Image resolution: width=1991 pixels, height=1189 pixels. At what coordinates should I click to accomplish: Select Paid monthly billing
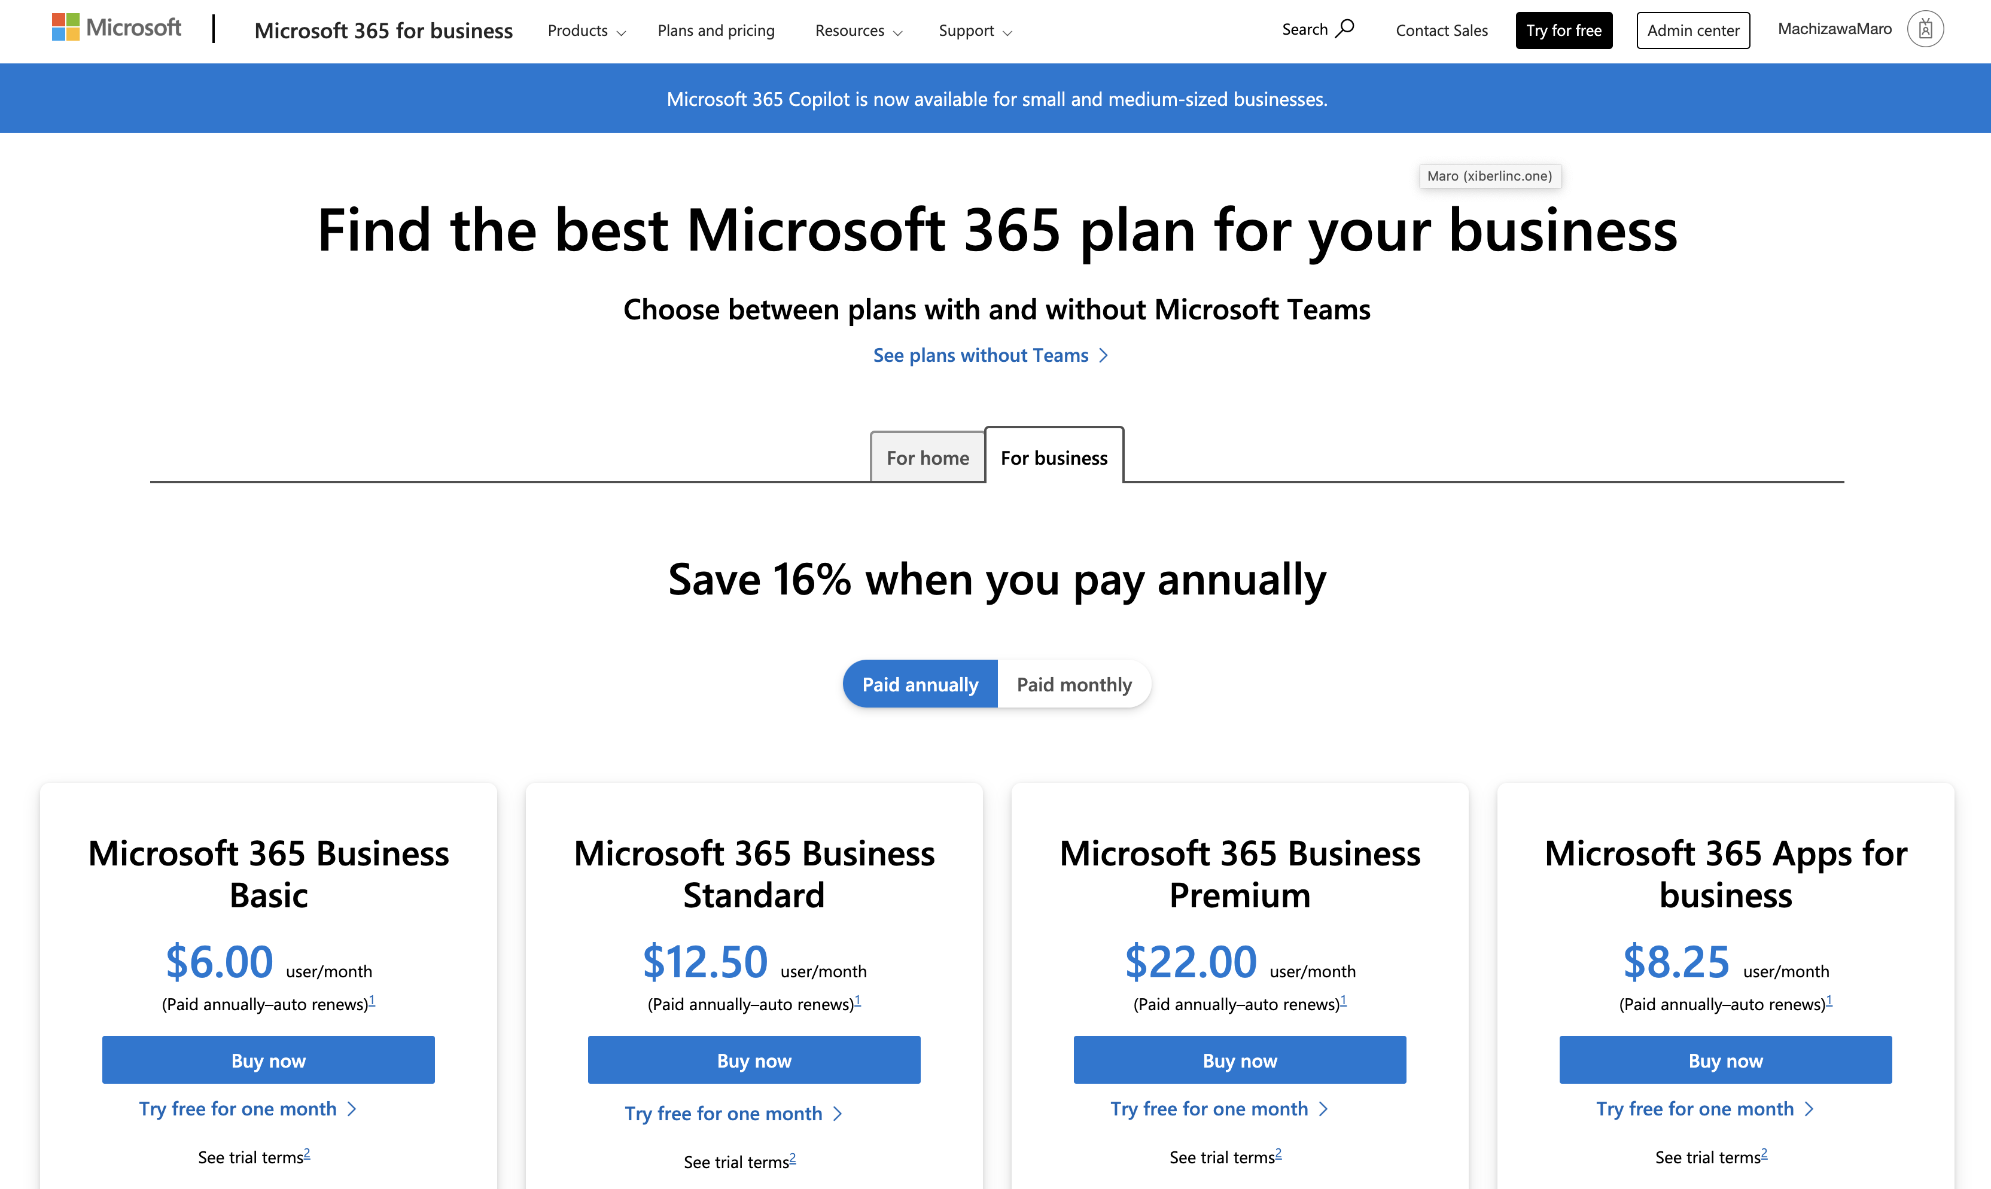pyautogui.click(x=1074, y=684)
